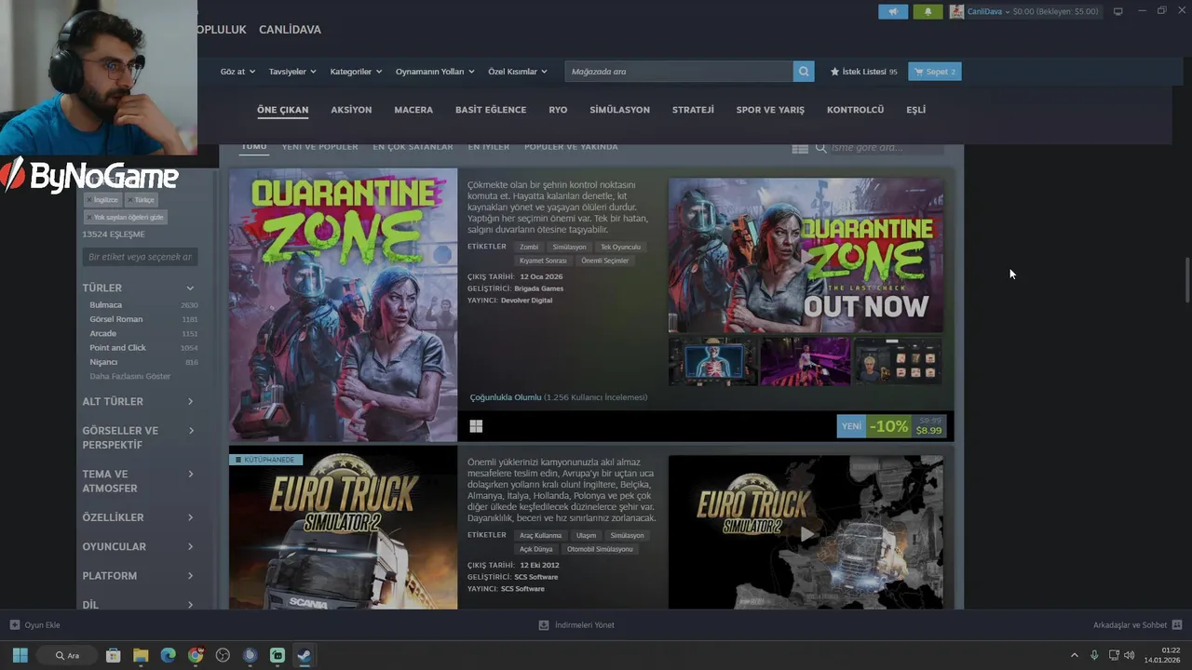Viewport: 1192px width, 670px height.
Task: Click the megaphone announcements icon
Action: [x=892, y=11]
